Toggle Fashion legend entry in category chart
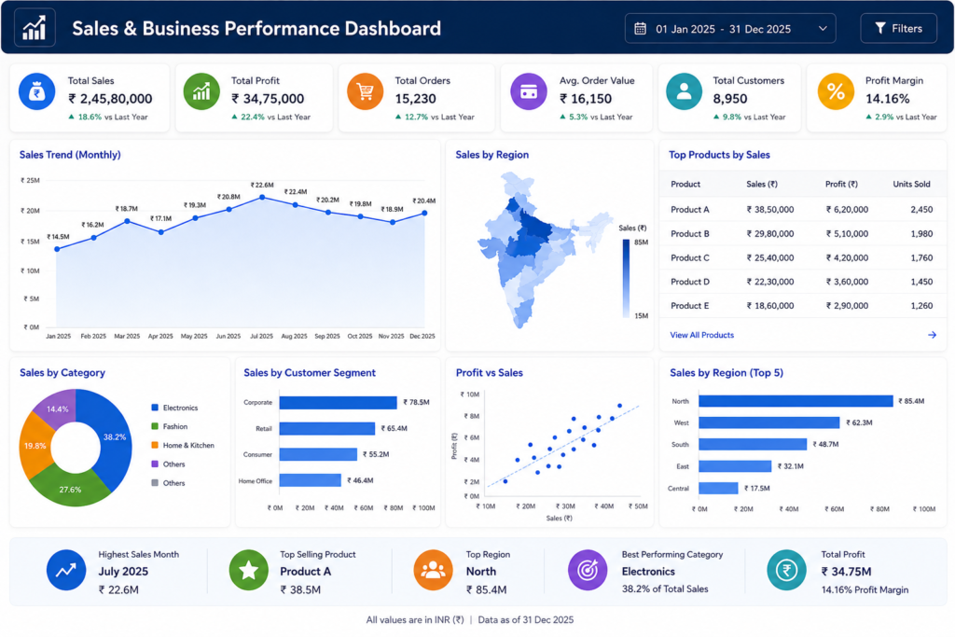Image resolution: width=955 pixels, height=637 pixels. coord(170,426)
